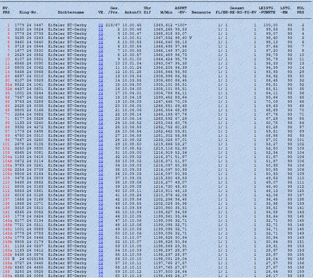Open the 02 link in row 32a
Image resolution: width=313 pixels, height=278 pixels.
tap(101, 85)
